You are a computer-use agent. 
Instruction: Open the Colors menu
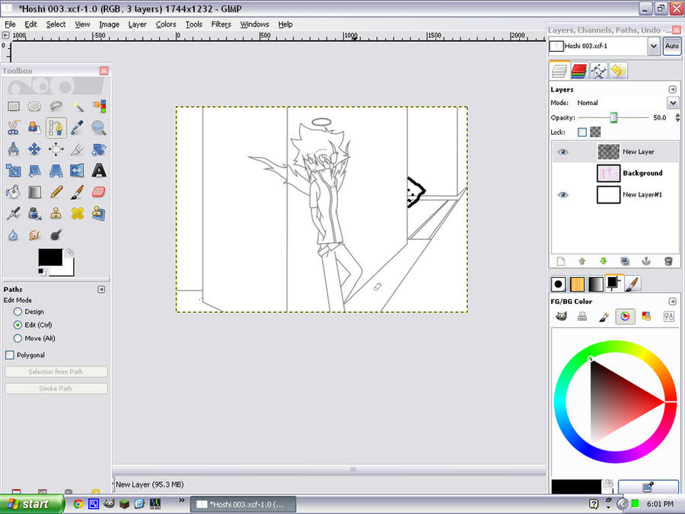(166, 24)
